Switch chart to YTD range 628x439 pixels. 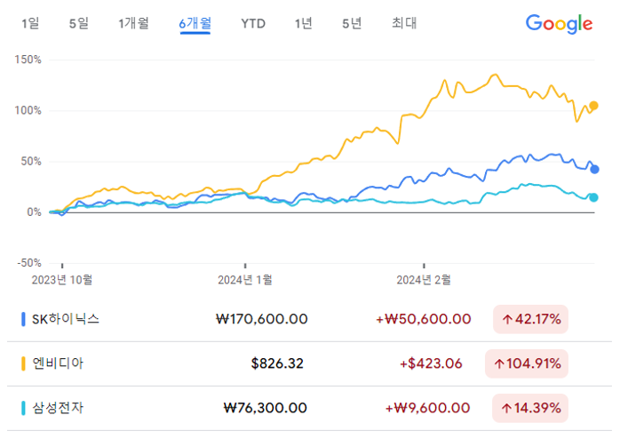[253, 24]
